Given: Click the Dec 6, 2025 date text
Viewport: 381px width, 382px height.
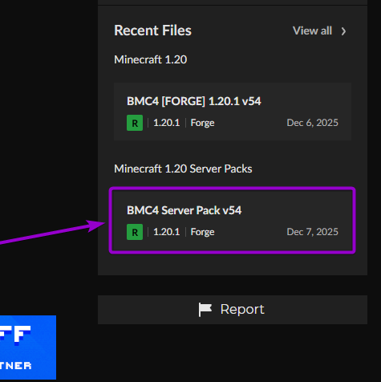Looking at the screenshot, I should [x=312, y=123].
